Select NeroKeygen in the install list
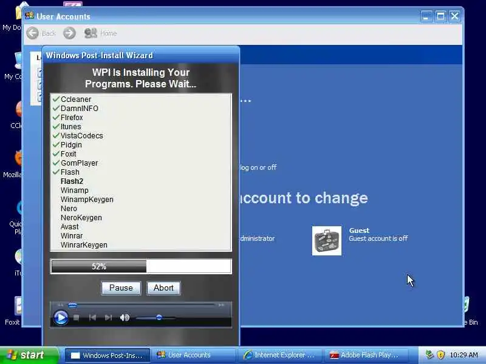The height and width of the screenshot is (364, 486). click(x=81, y=218)
